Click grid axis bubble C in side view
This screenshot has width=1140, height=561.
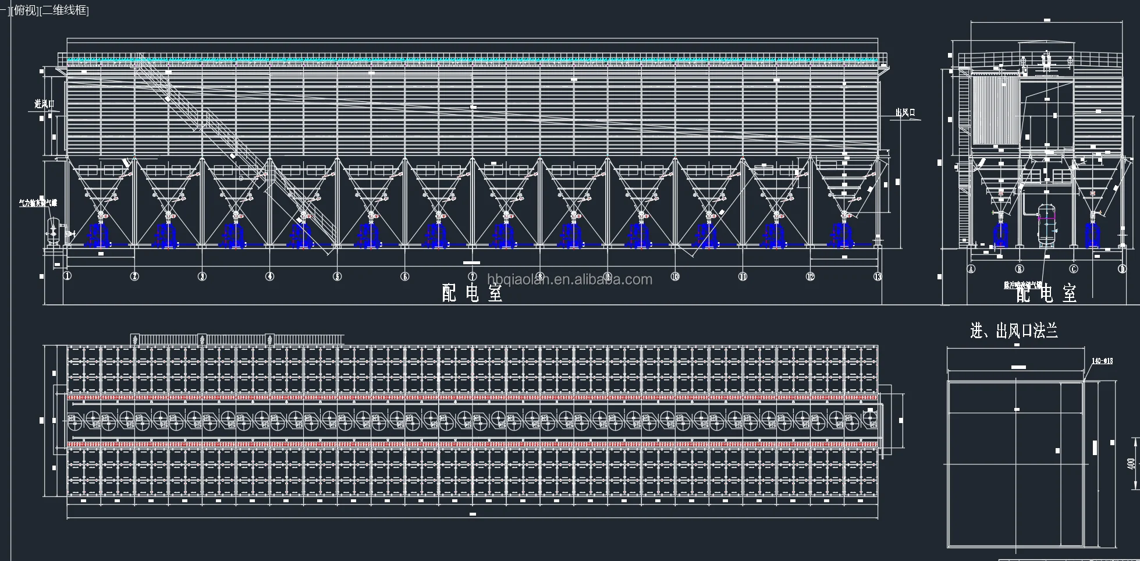[1074, 269]
